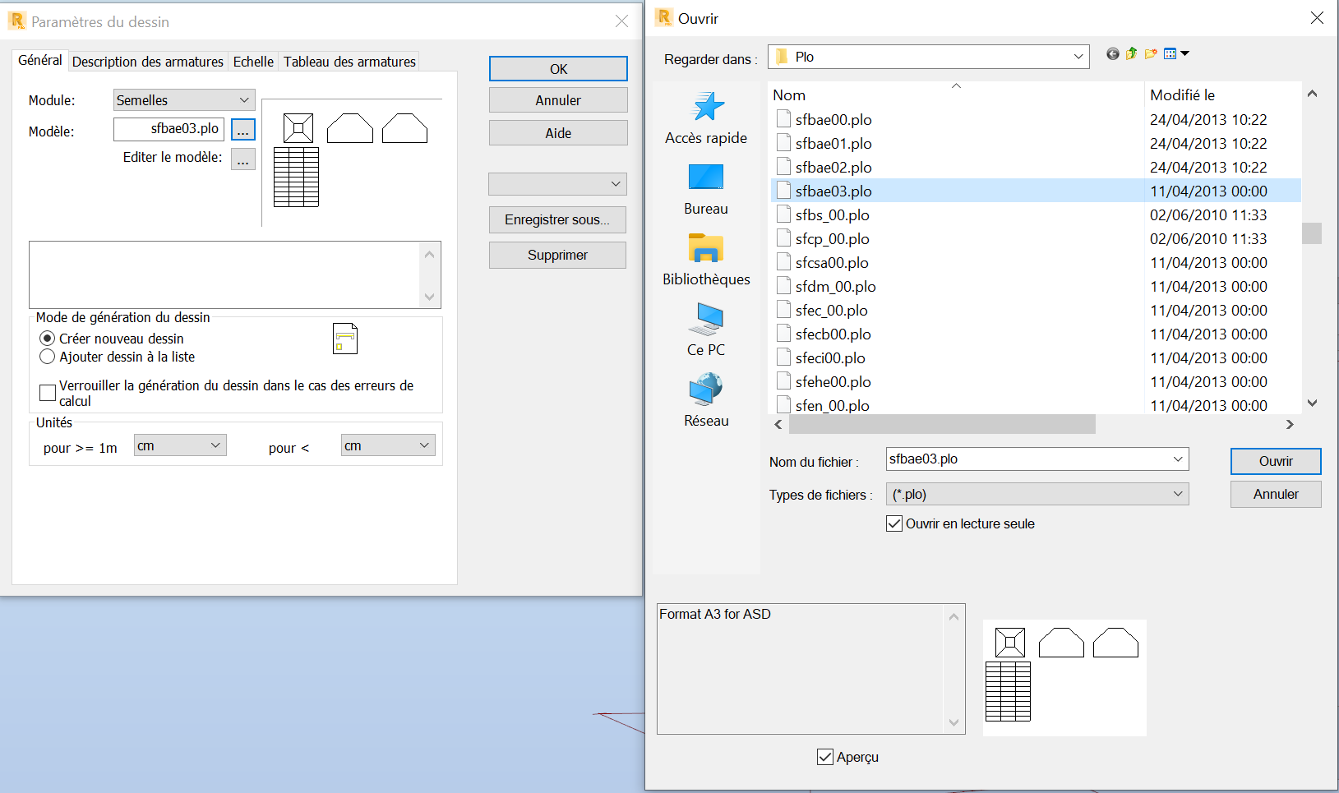The image size is (1339, 793).
Task: Click the drawing generation mode page icon
Action: click(345, 339)
